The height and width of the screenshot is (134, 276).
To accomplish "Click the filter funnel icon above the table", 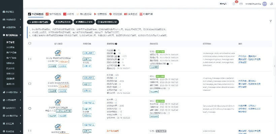I will [271, 21].
